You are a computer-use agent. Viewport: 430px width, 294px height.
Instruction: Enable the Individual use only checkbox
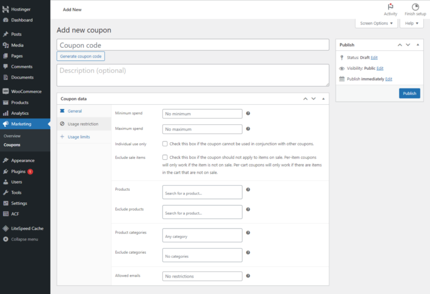165,144
